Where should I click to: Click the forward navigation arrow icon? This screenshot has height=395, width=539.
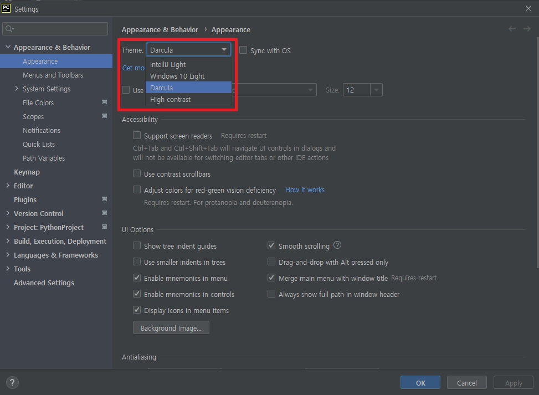527,29
